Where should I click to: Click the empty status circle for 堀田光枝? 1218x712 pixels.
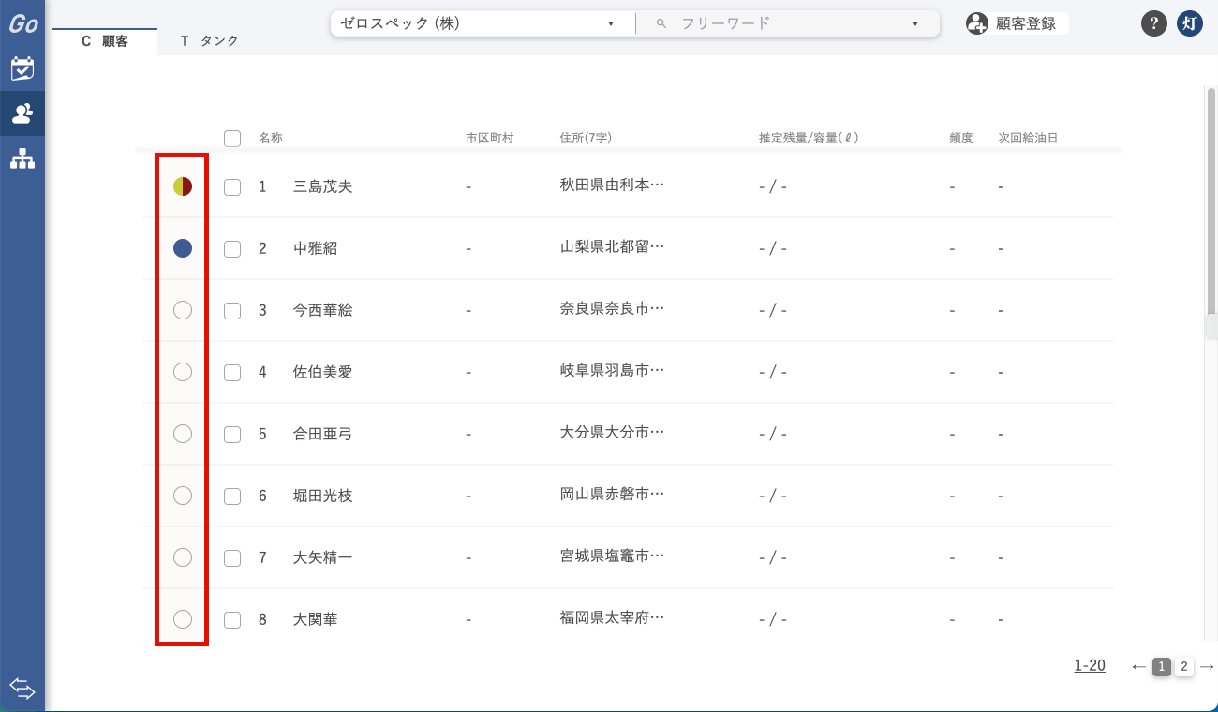click(183, 496)
